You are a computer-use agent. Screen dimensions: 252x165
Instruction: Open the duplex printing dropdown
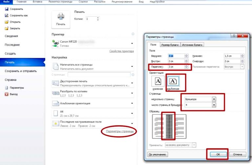coord(132,83)
